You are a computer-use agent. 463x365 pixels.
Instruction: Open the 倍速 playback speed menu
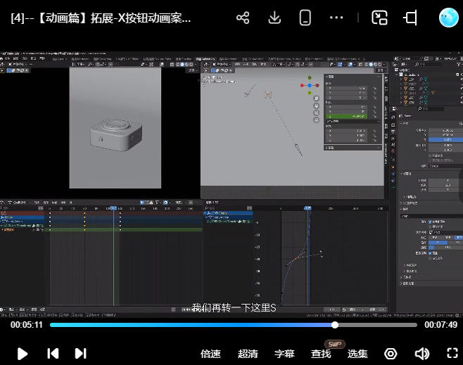click(x=210, y=354)
